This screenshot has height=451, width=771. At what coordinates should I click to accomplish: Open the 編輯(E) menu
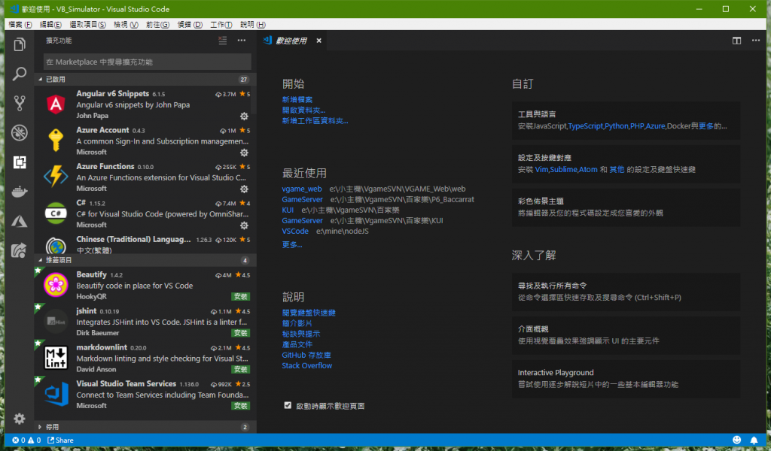(50, 25)
